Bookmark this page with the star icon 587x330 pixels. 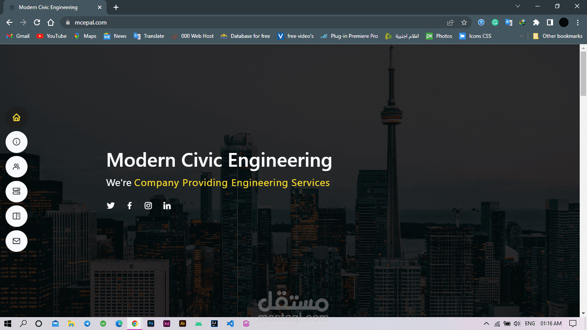[464, 22]
